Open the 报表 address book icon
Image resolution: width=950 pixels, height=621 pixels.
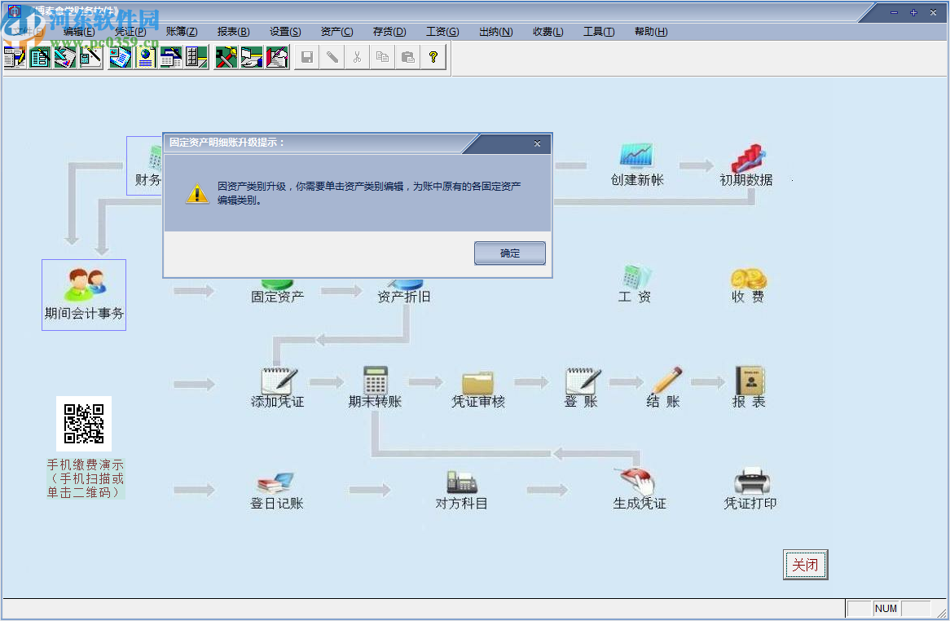tap(750, 381)
